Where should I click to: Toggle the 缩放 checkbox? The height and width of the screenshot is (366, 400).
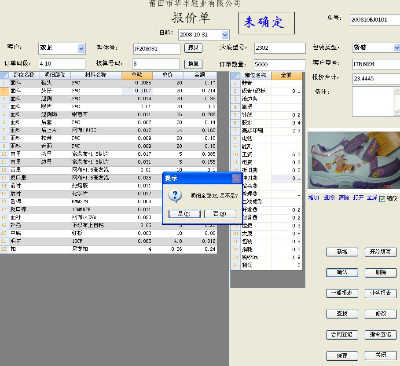tap(382, 199)
